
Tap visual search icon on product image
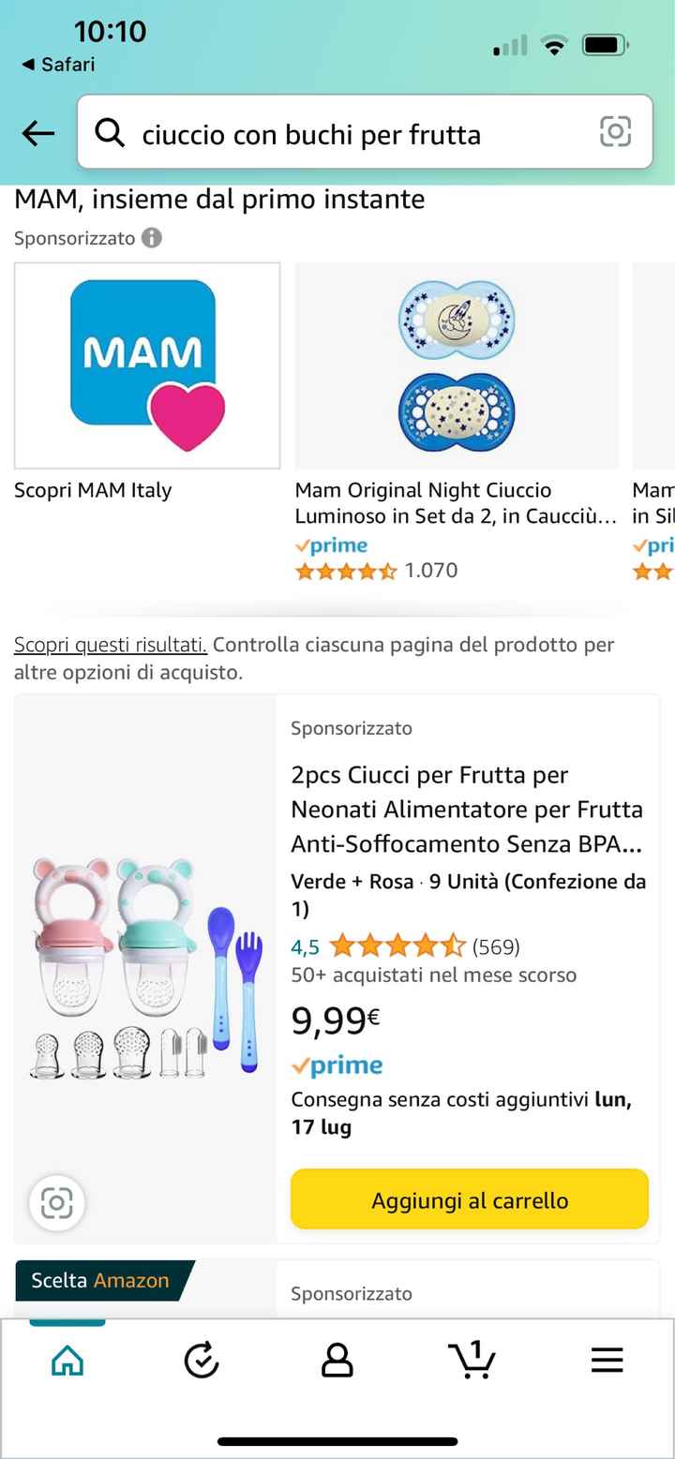tap(57, 1202)
